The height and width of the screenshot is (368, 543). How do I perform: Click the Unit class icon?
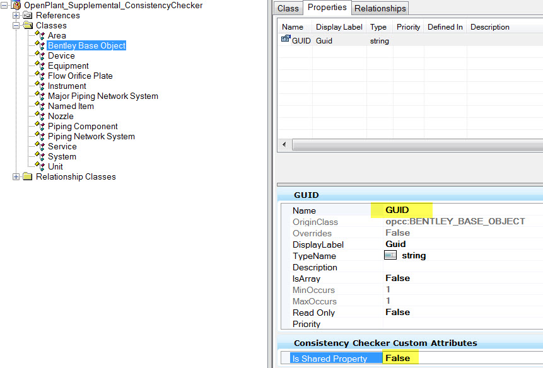40,166
